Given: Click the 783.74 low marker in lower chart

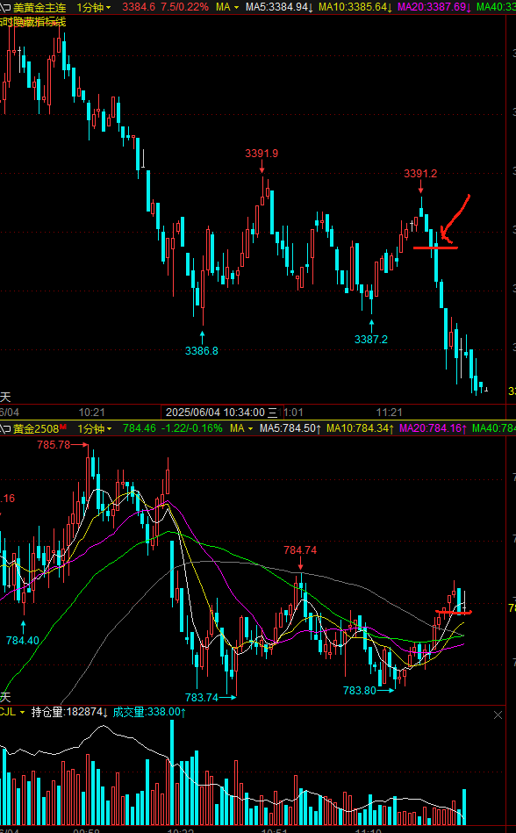Looking at the screenshot, I should [202, 698].
